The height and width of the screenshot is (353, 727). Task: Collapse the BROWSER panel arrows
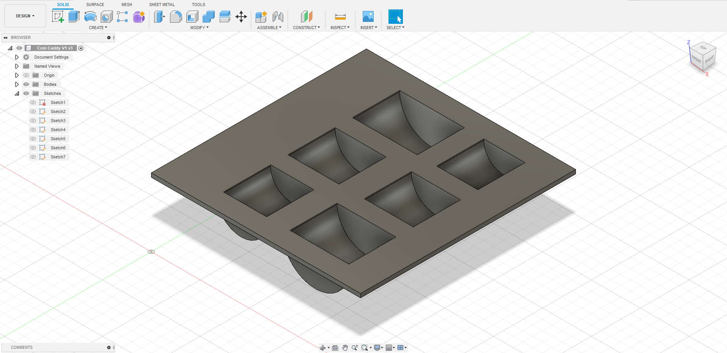coord(5,37)
